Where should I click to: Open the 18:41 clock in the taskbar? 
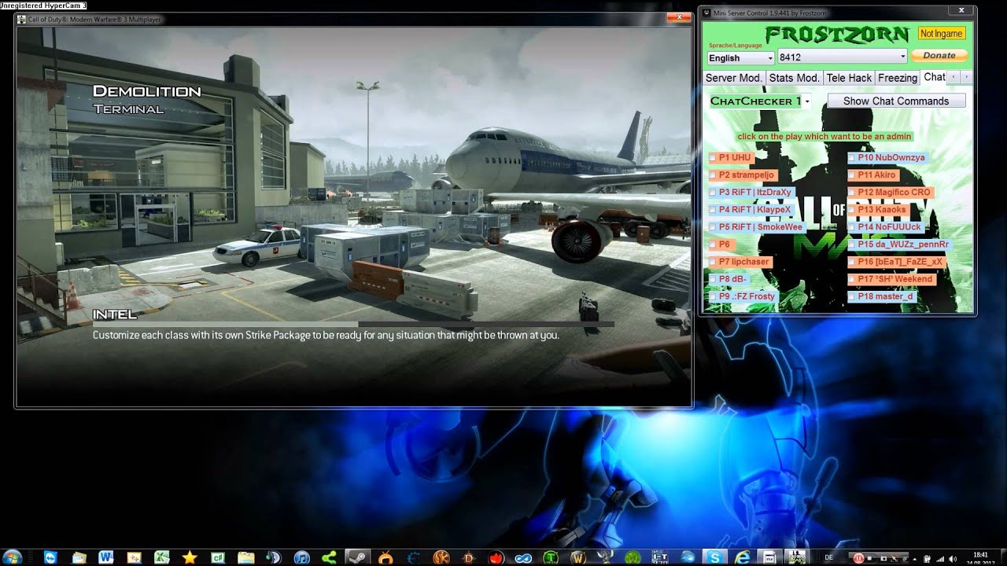coord(980,557)
